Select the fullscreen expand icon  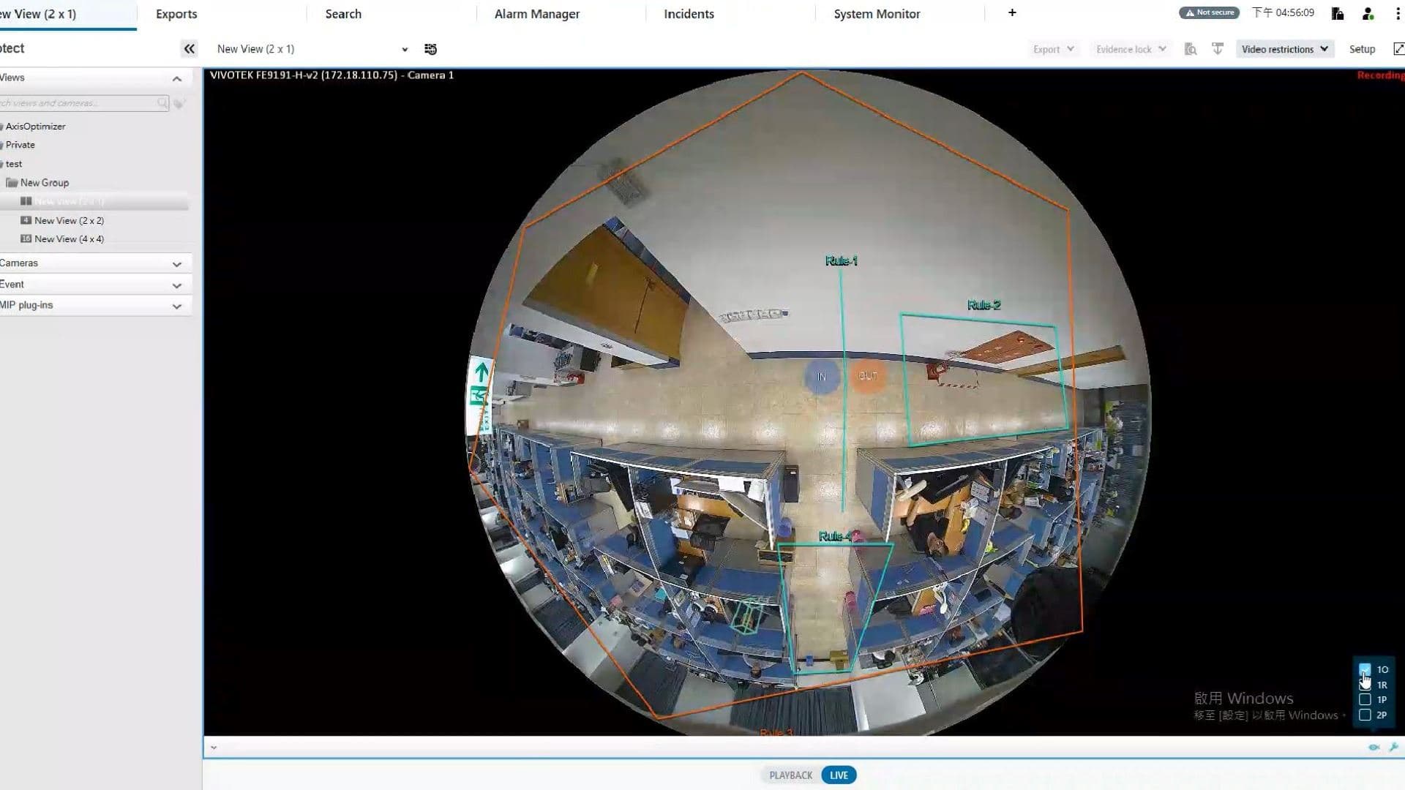[x=1398, y=48]
